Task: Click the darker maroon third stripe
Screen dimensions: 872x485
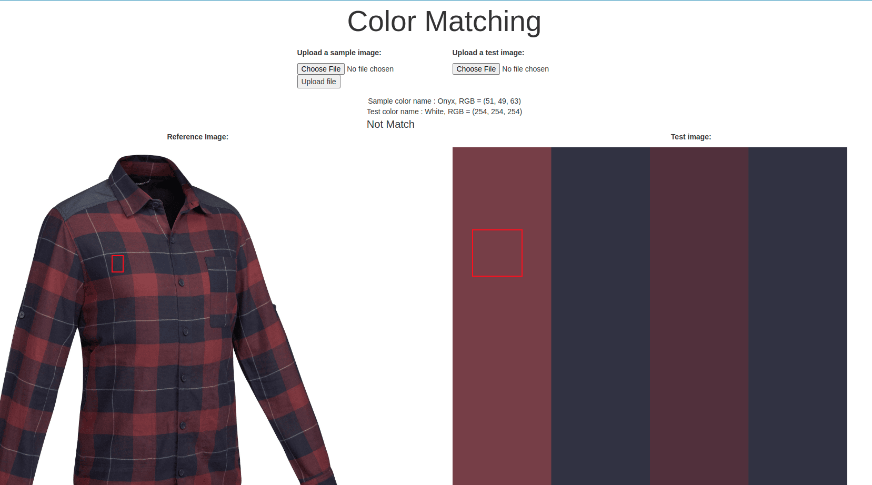Action: tap(699, 316)
